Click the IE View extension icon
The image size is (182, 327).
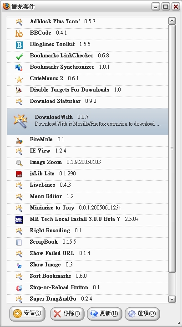19,151
